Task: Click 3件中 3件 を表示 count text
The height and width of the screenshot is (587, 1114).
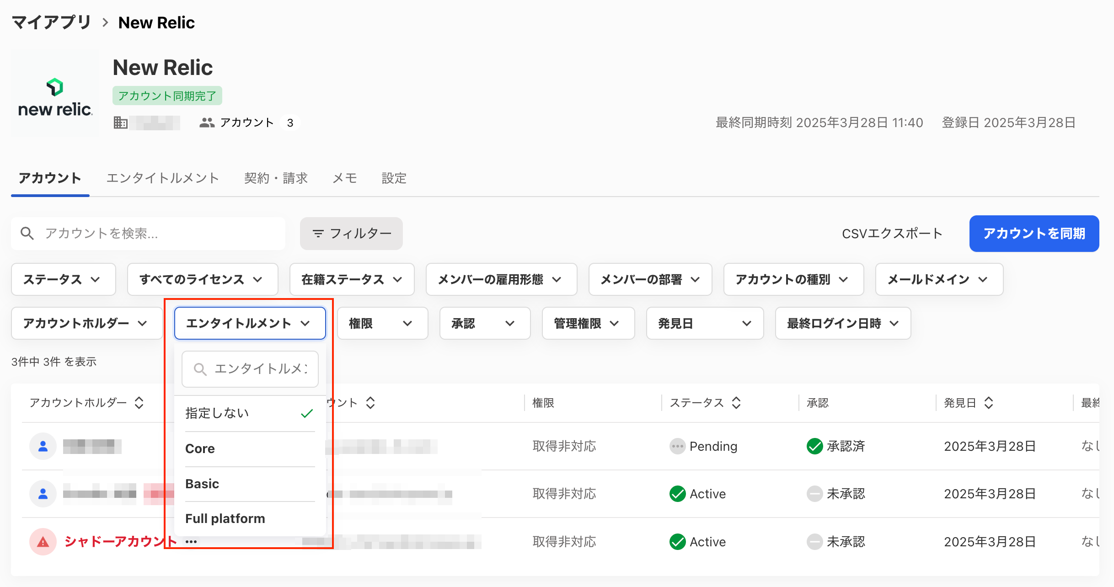Action: pyautogui.click(x=54, y=362)
